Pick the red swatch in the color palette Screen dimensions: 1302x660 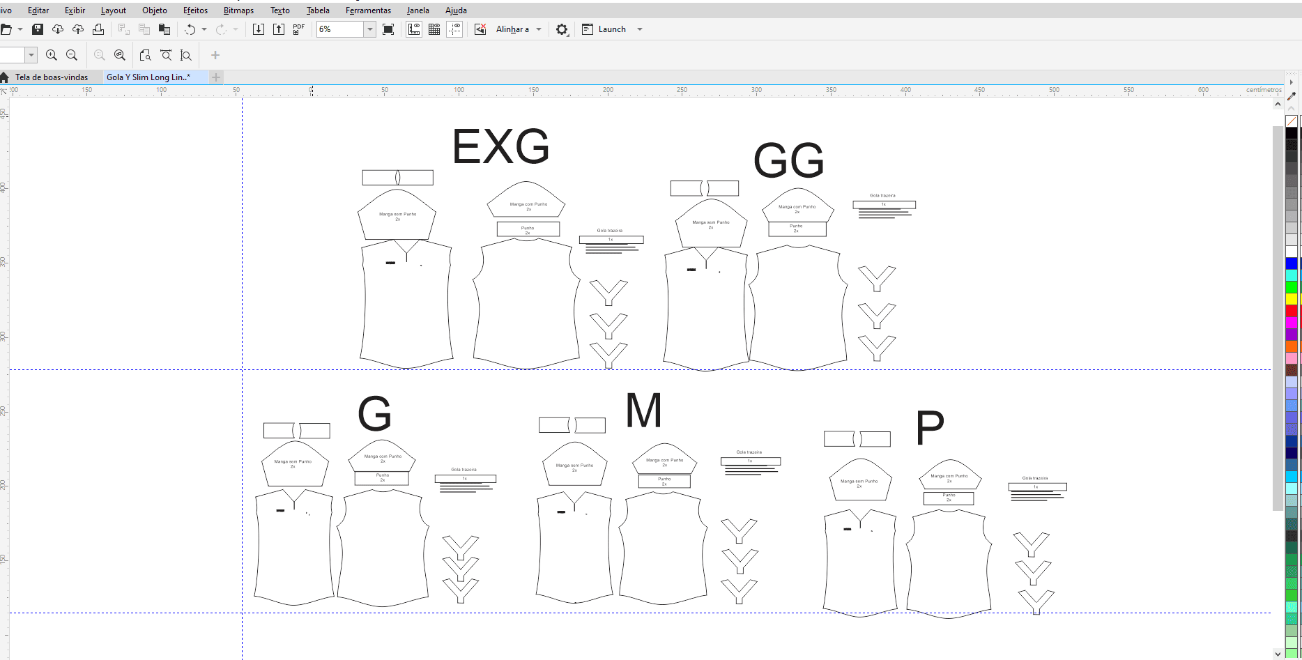pyautogui.click(x=1292, y=311)
